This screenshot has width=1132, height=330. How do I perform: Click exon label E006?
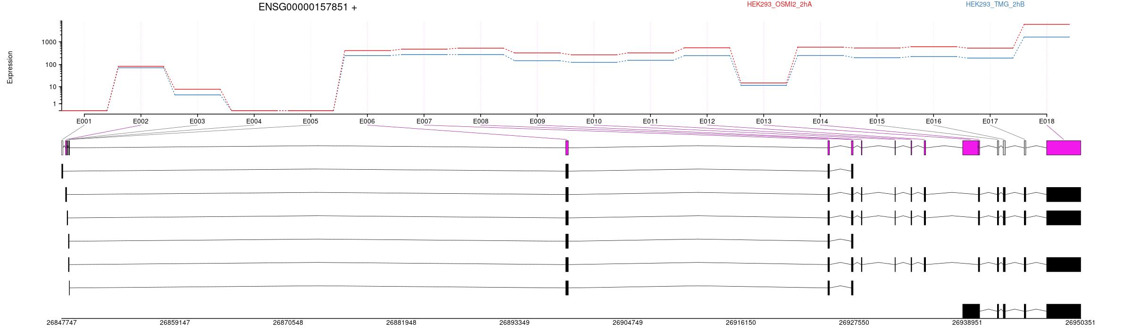click(367, 121)
